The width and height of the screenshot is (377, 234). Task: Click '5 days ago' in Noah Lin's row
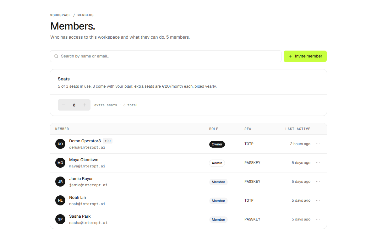[301, 200]
